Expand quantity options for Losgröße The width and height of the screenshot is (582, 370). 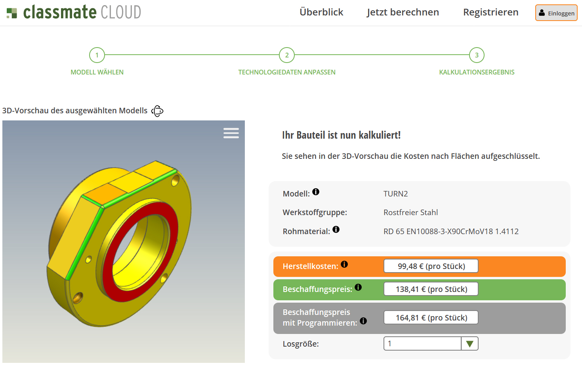(x=470, y=343)
